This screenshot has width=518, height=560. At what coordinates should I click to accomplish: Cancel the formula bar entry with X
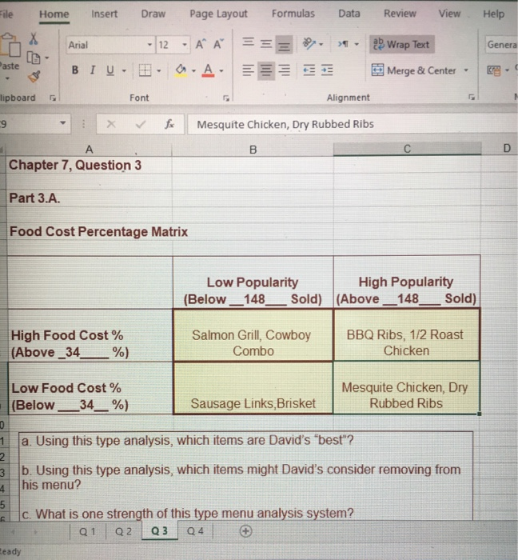point(111,124)
